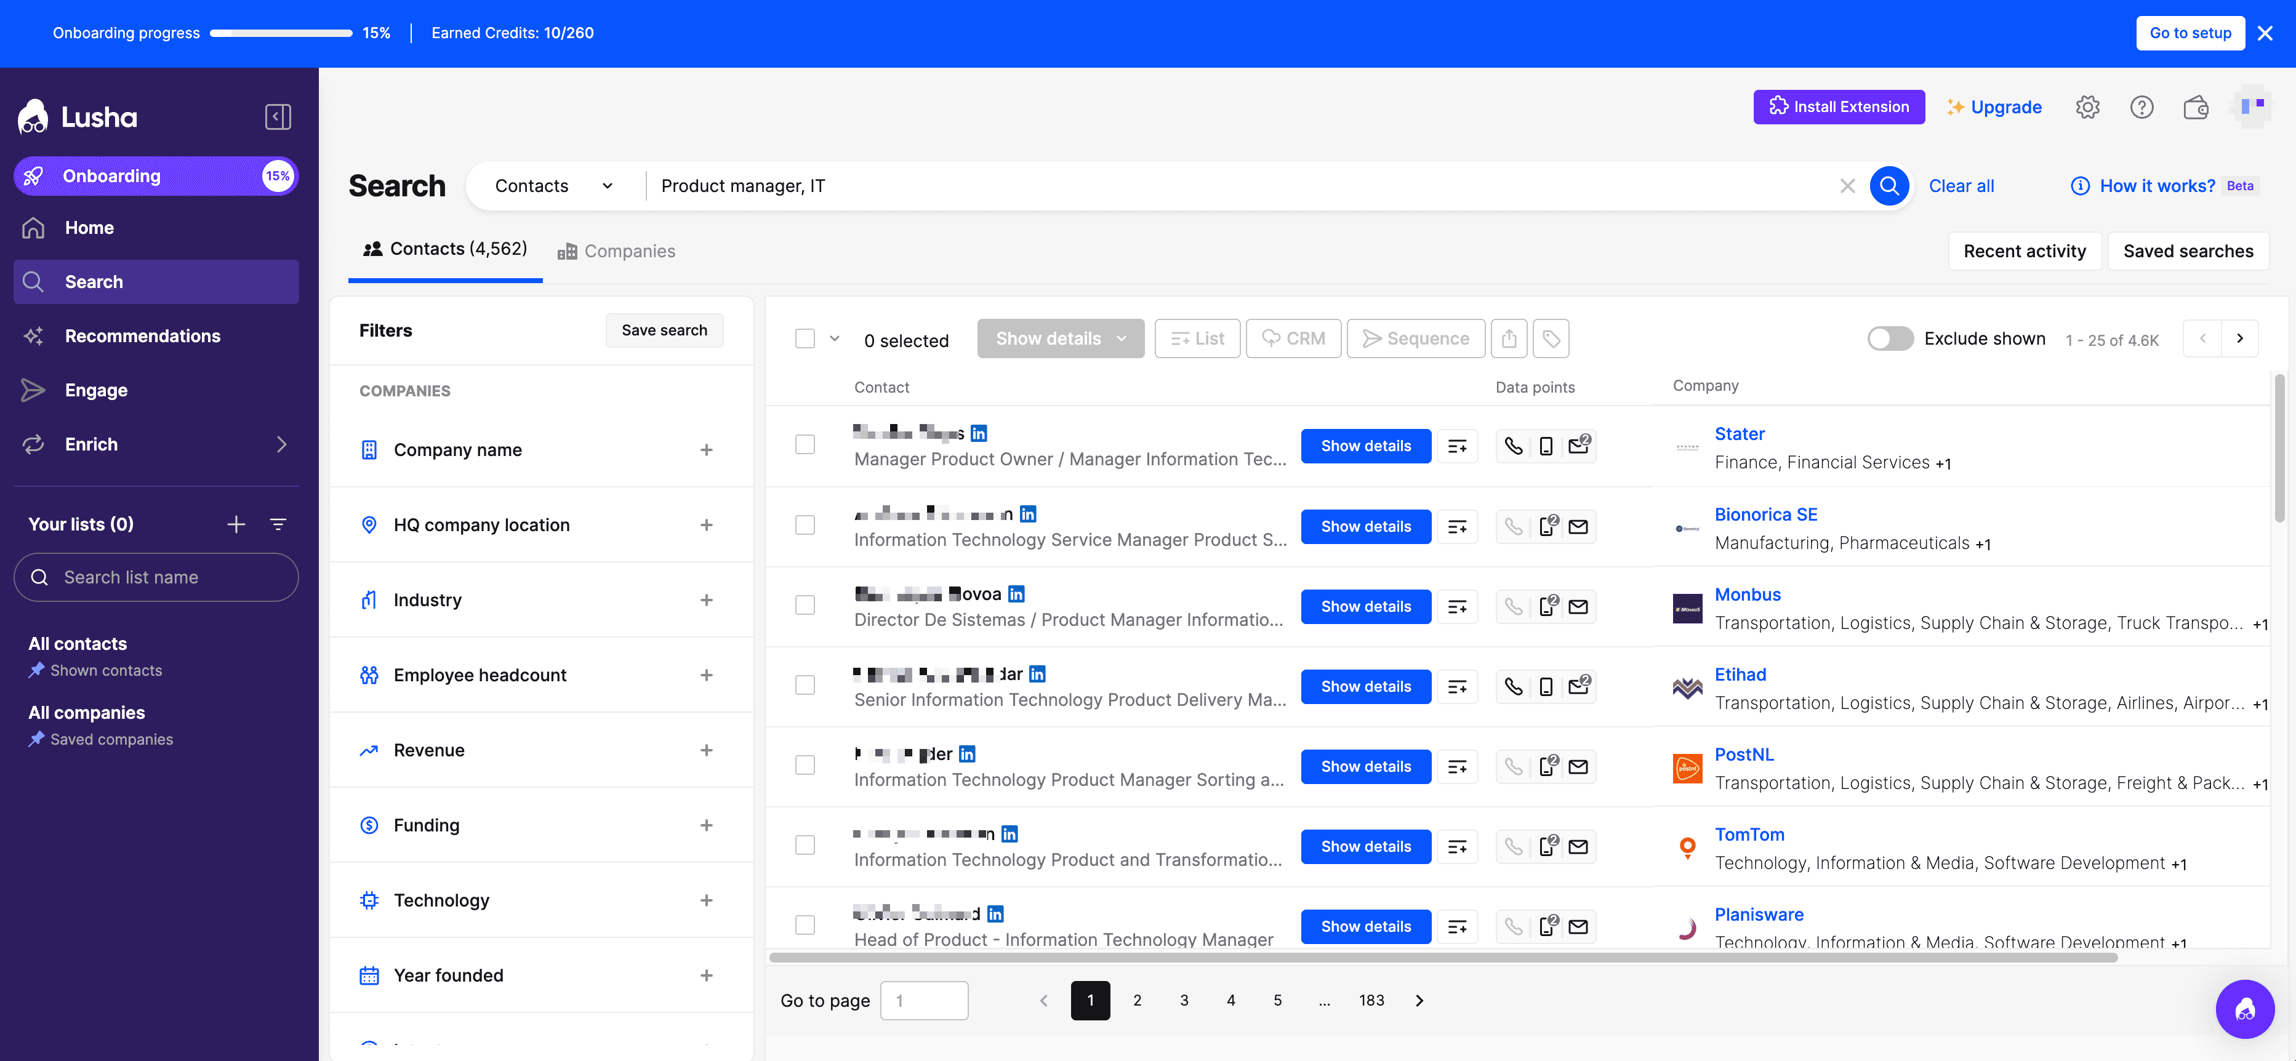Select the Etihad contact checkbox
Viewport: 2296px width, 1061px height.
click(x=805, y=685)
